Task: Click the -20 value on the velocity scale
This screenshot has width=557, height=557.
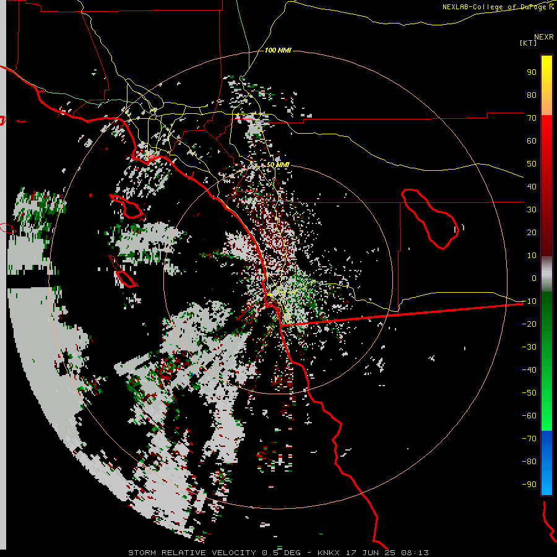Action: 529,324
